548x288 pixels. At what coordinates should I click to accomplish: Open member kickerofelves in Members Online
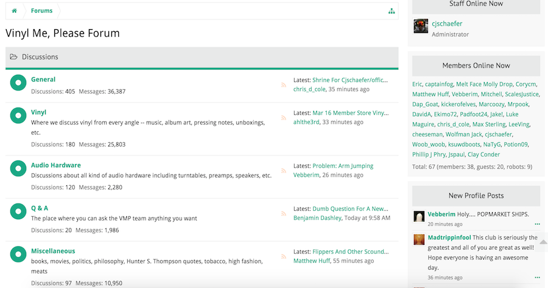[x=458, y=105]
